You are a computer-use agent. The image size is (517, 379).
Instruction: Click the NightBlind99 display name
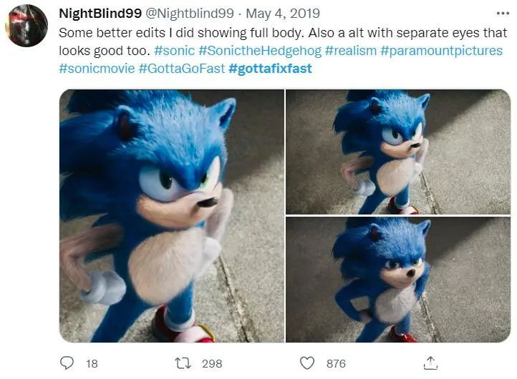coord(102,14)
